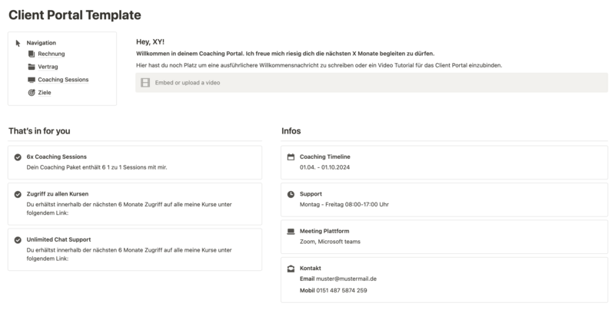
Task: Click the video film-strip embed icon
Action: (145, 83)
